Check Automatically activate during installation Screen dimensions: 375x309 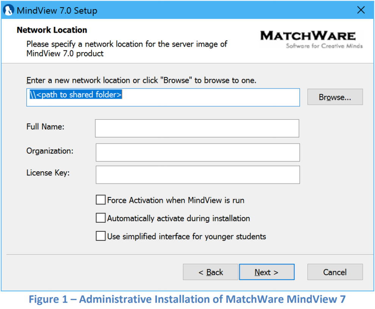click(101, 218)
